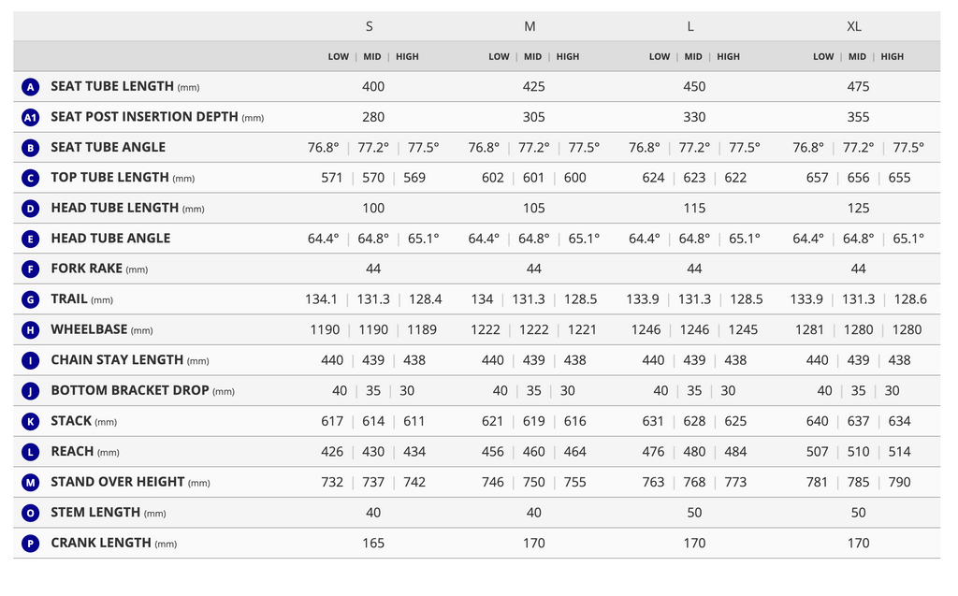
Task: Click the O icon for Stem Length
Action: (30, 513)
